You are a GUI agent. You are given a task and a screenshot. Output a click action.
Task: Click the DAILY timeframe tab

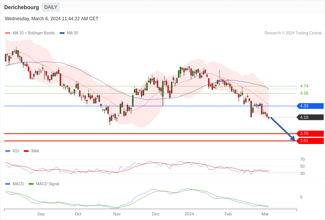pyautogui.click(x=51, y=7)
